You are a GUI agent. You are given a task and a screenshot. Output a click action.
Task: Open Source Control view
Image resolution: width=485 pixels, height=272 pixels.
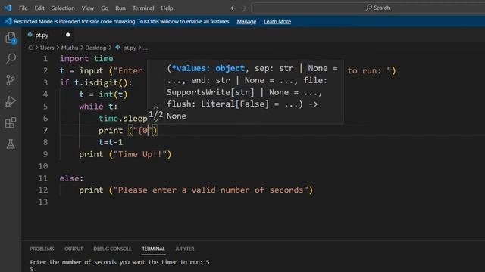click(x=11, y=80)
